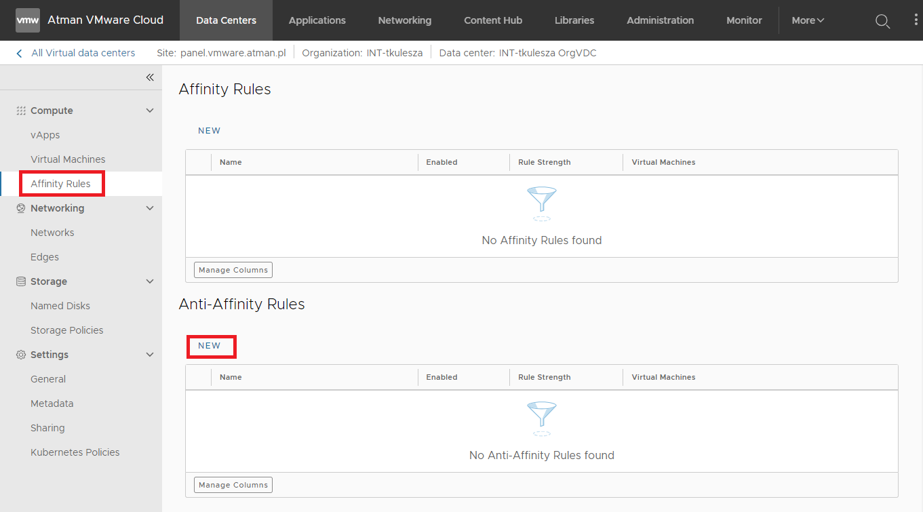The height and width of the screenshot is (512, 923).
Task: Click the Networking section globe icon
Action: tap(21, 208)
